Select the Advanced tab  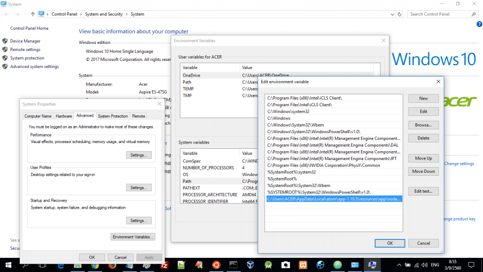click(85, 116)
